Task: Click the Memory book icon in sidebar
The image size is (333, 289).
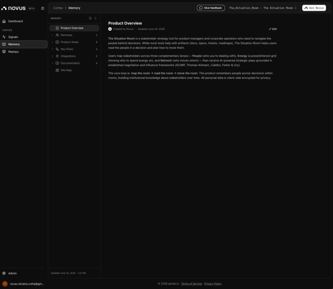Action: click(x=4, y=44)
